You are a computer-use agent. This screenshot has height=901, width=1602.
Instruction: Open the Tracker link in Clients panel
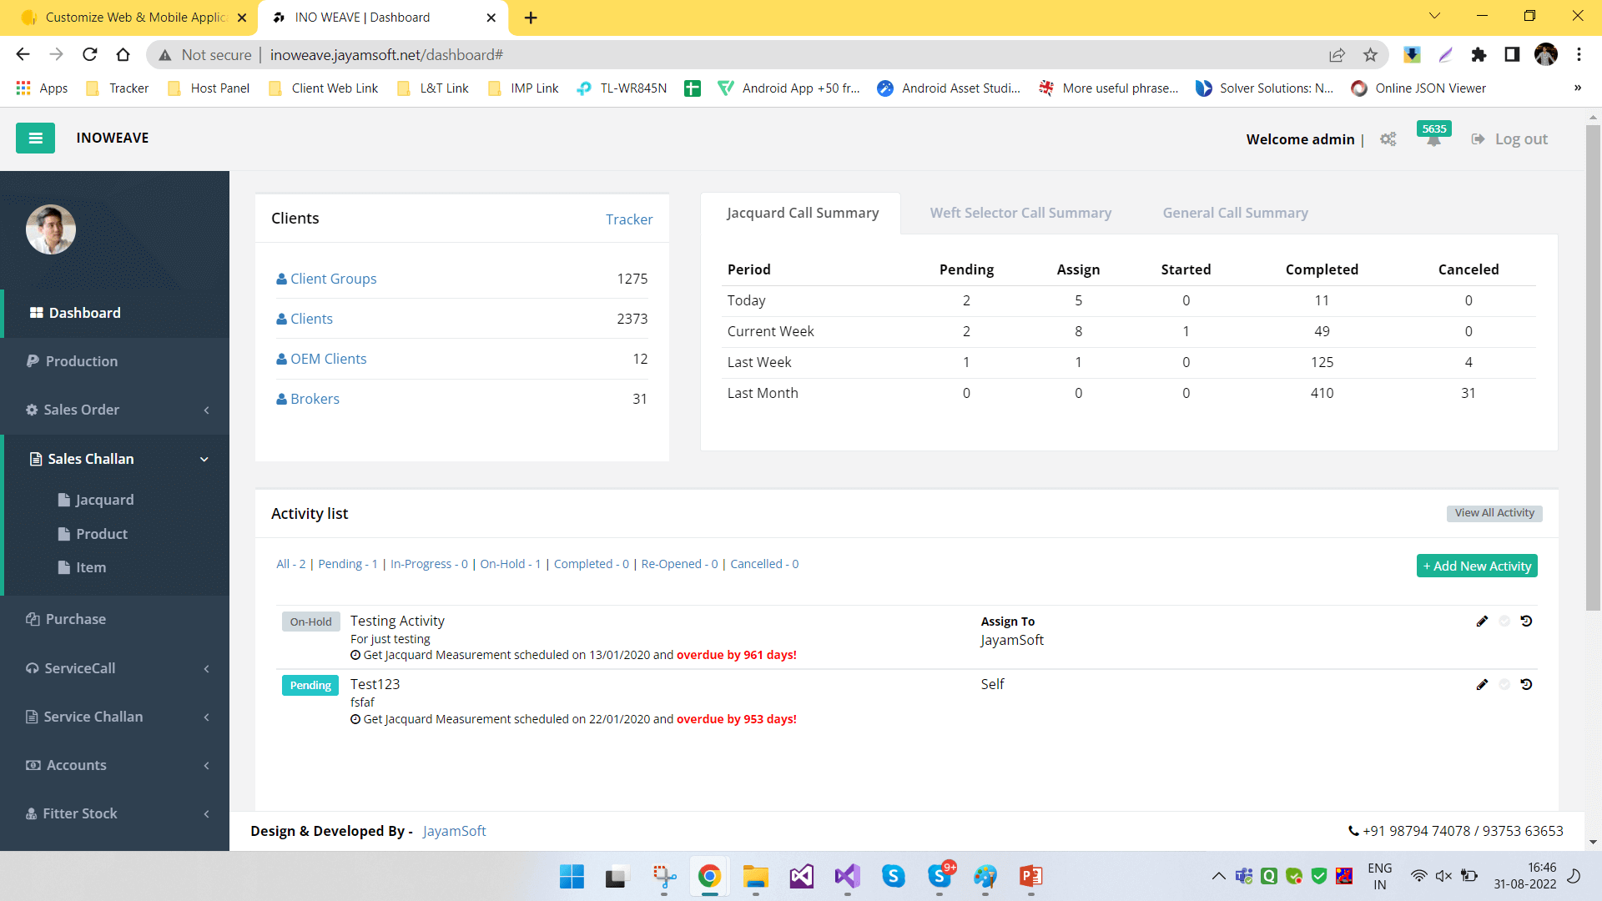tap(629, 219)
